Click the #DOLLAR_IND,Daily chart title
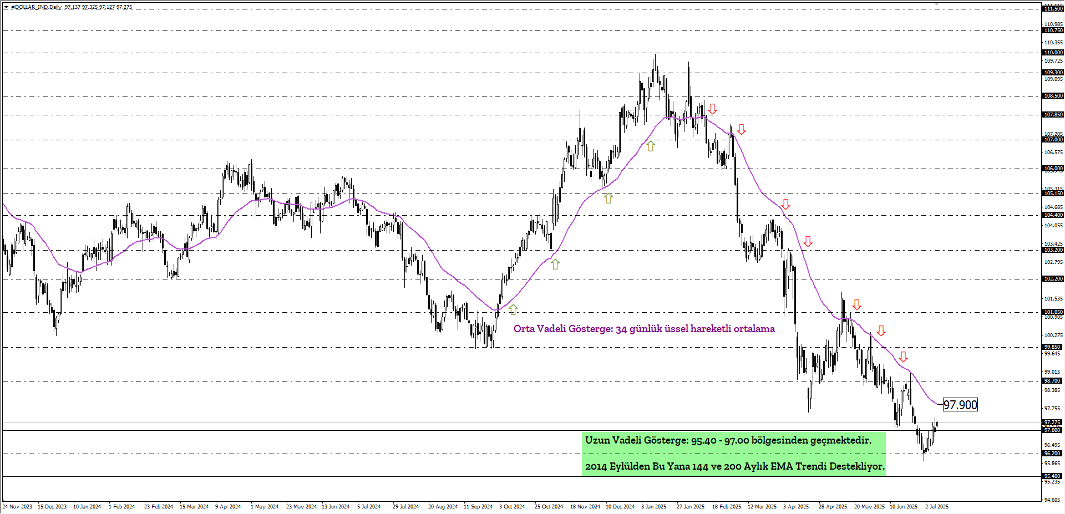This screenshot has height=514, width=1065. (36, 7)
